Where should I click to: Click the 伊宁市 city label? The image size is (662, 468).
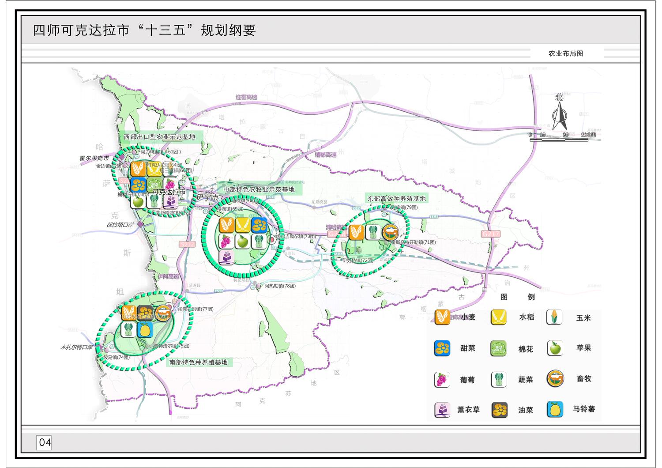[207, 197]
